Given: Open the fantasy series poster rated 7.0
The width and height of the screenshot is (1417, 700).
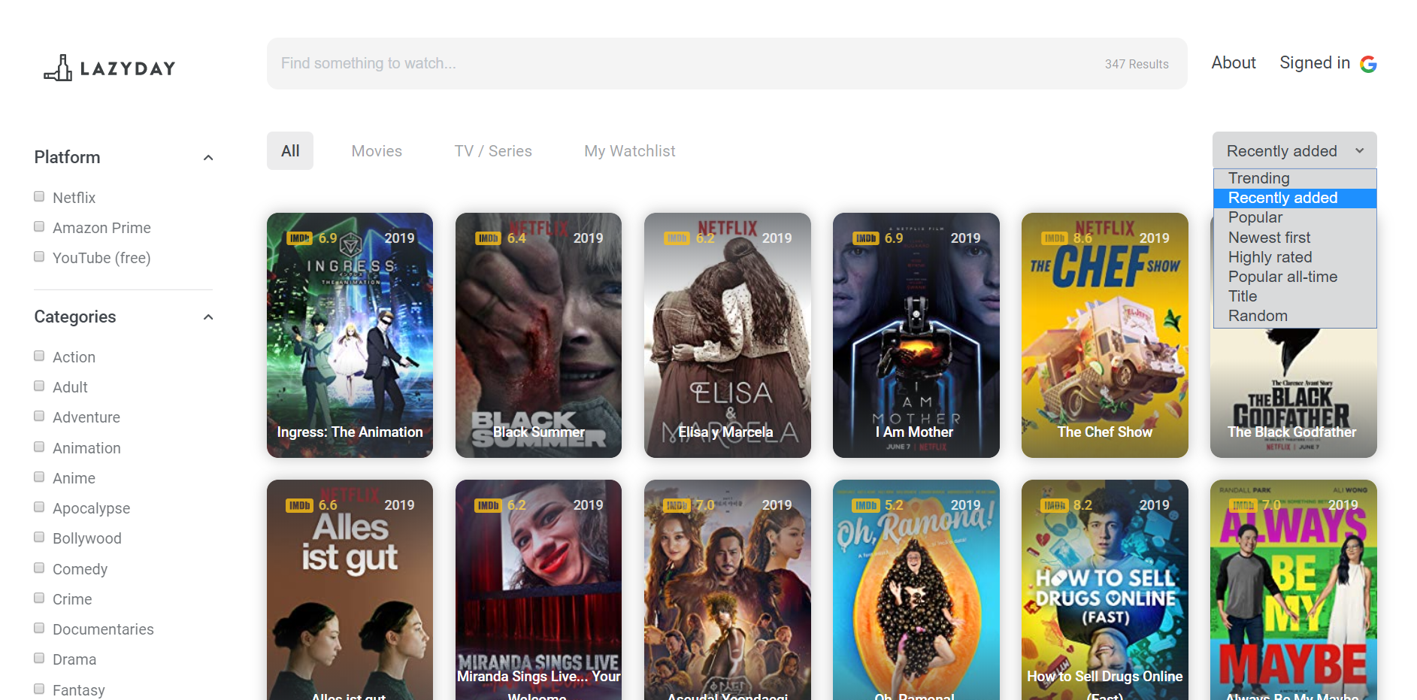Looking at the screenshot, I should pyautogui.click(x=728, y=590).
